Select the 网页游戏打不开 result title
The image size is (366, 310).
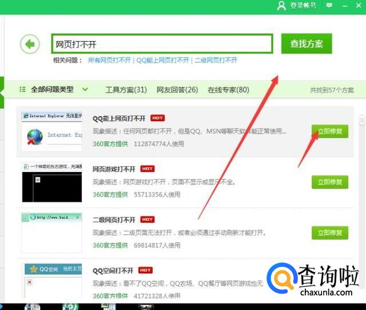tap(114, 169)
